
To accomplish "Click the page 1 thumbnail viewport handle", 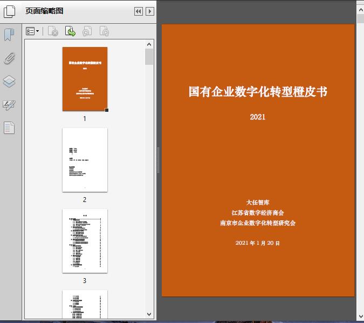I will coord(107,110).
